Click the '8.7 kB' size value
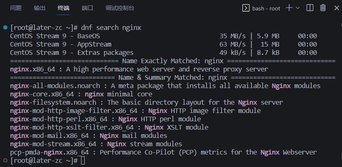The height and width of the screenshot is (167, 342). [x=268, y=52]
